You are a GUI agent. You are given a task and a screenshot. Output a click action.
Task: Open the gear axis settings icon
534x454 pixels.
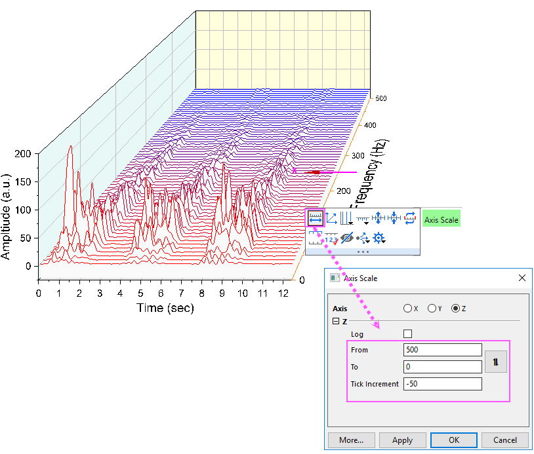(x=379, y=238)
